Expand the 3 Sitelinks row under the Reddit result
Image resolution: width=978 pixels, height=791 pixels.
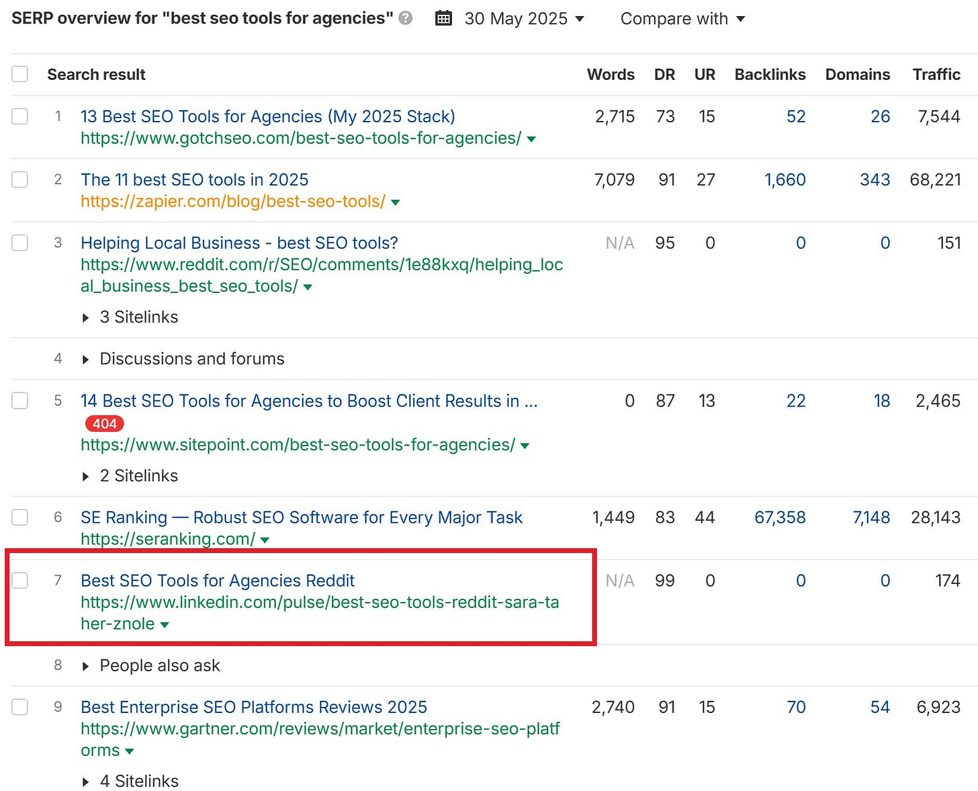click(130, 317)
